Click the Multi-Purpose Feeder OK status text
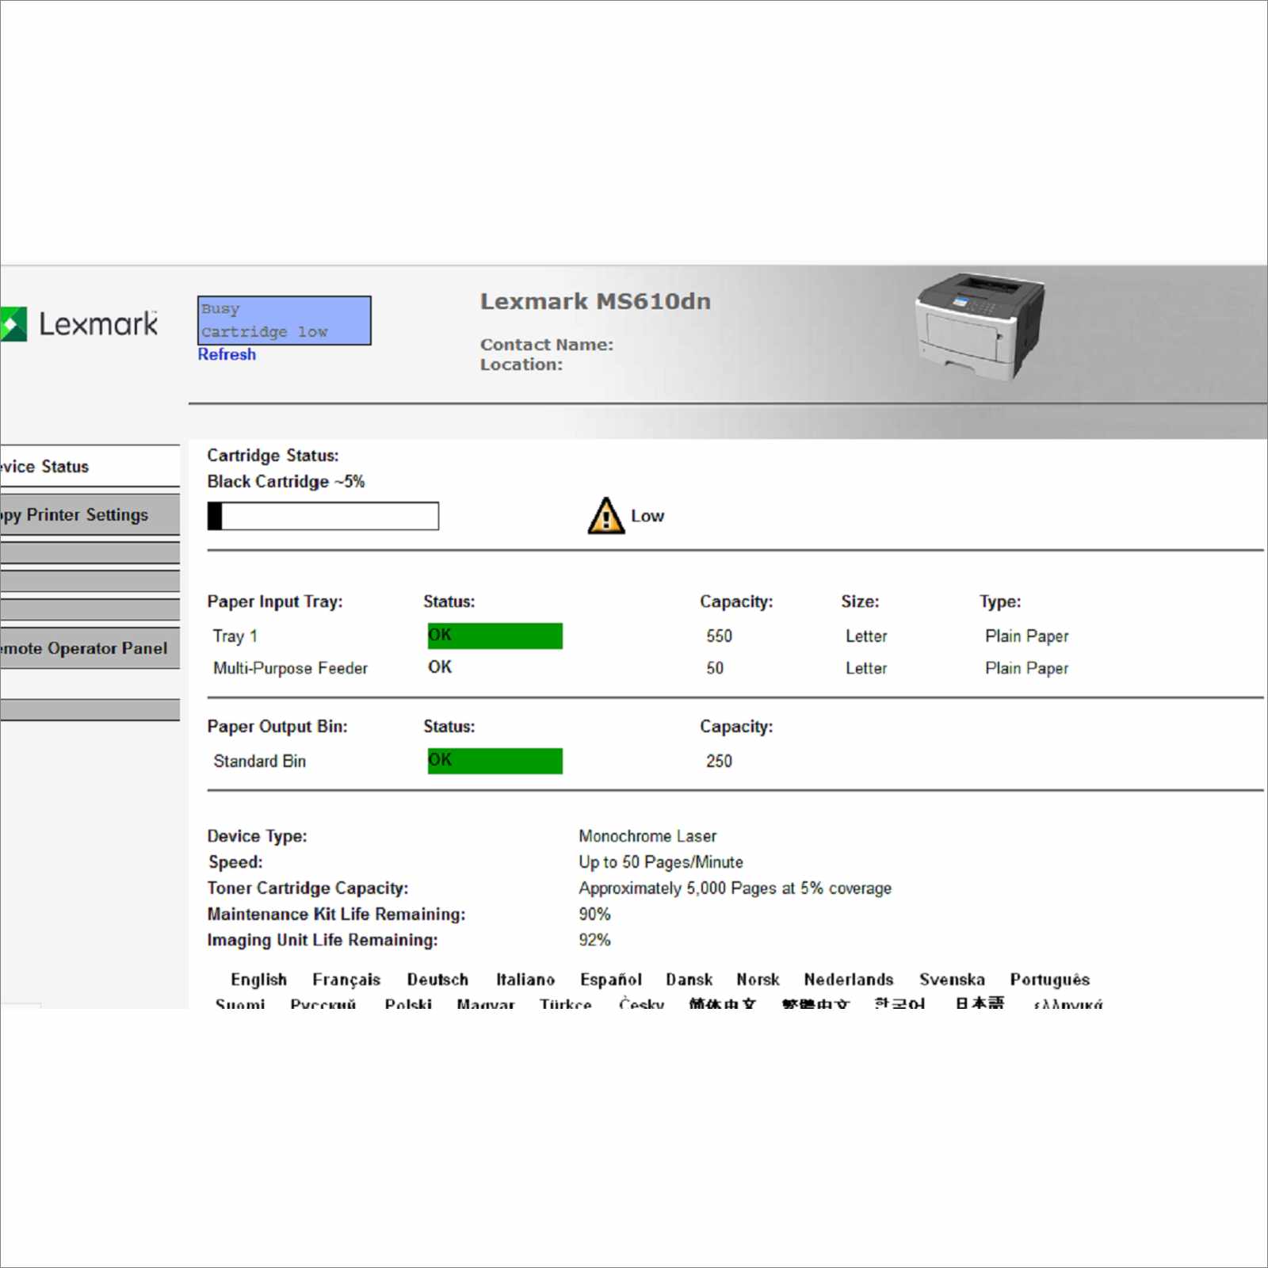Screen dimensions: 1268x1268 440,667
